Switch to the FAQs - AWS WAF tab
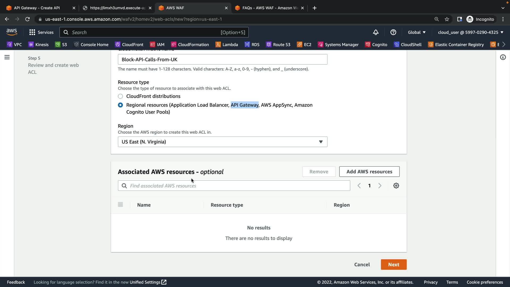The height and width of the screenshot is (287, 510). pyautogui.click(x=270, y=8)
